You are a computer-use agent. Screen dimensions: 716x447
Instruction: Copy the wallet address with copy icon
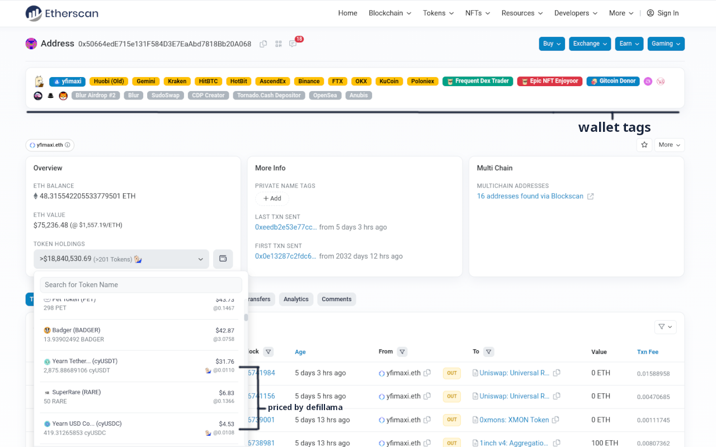click(x=263, y=44)
